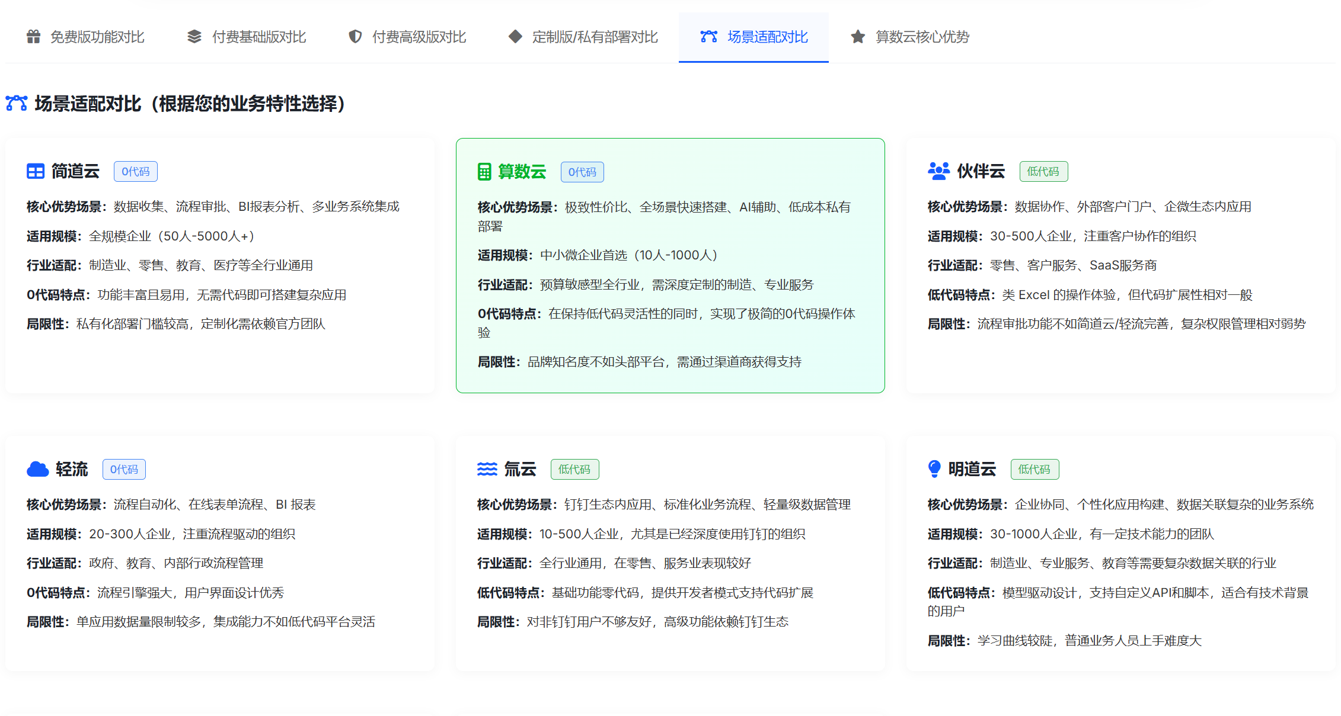The image size is (1341, 716).
Task: Open the 定制版/私有部署对比 tab
Action: [595, 37]
